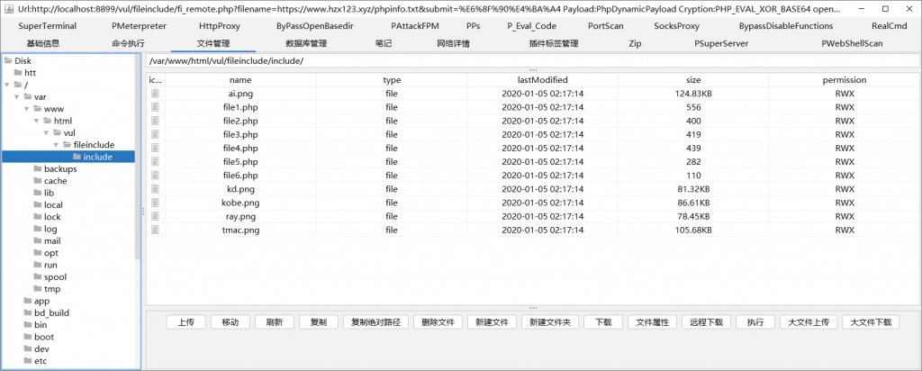Collapse the vul folder node
Viewport: 922px width, 371px height.
tap(46, 133)
